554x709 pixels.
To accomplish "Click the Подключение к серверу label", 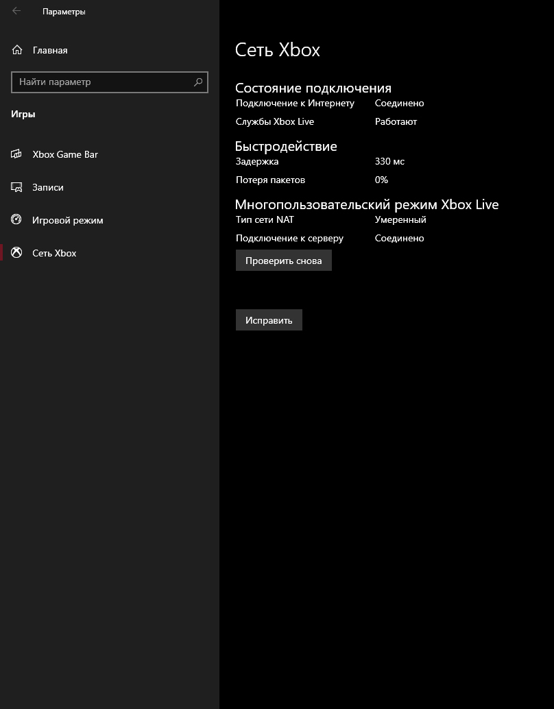I will point(289,239).
